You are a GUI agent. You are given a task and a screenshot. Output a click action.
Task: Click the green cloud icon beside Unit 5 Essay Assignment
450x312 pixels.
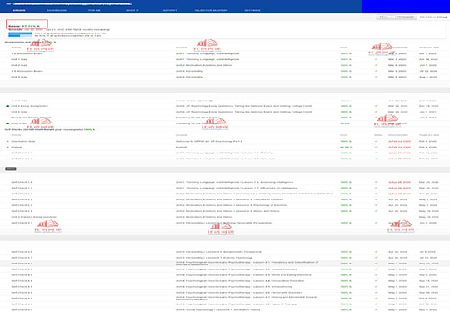(x=7, y=106)
